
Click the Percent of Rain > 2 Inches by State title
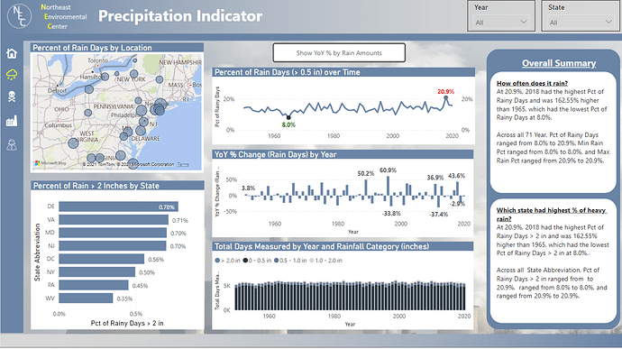(x=96, y=186)
